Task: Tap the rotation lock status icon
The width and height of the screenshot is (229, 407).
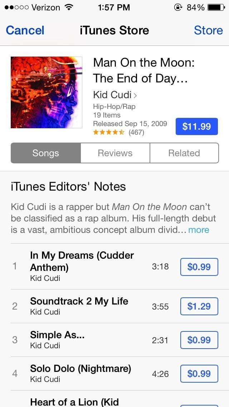Action: coord(177,8)
